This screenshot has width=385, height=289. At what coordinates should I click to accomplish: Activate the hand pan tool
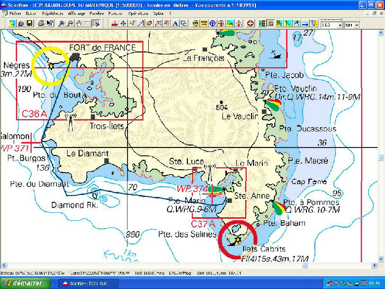pyautogui.click(x=79, y=23)
